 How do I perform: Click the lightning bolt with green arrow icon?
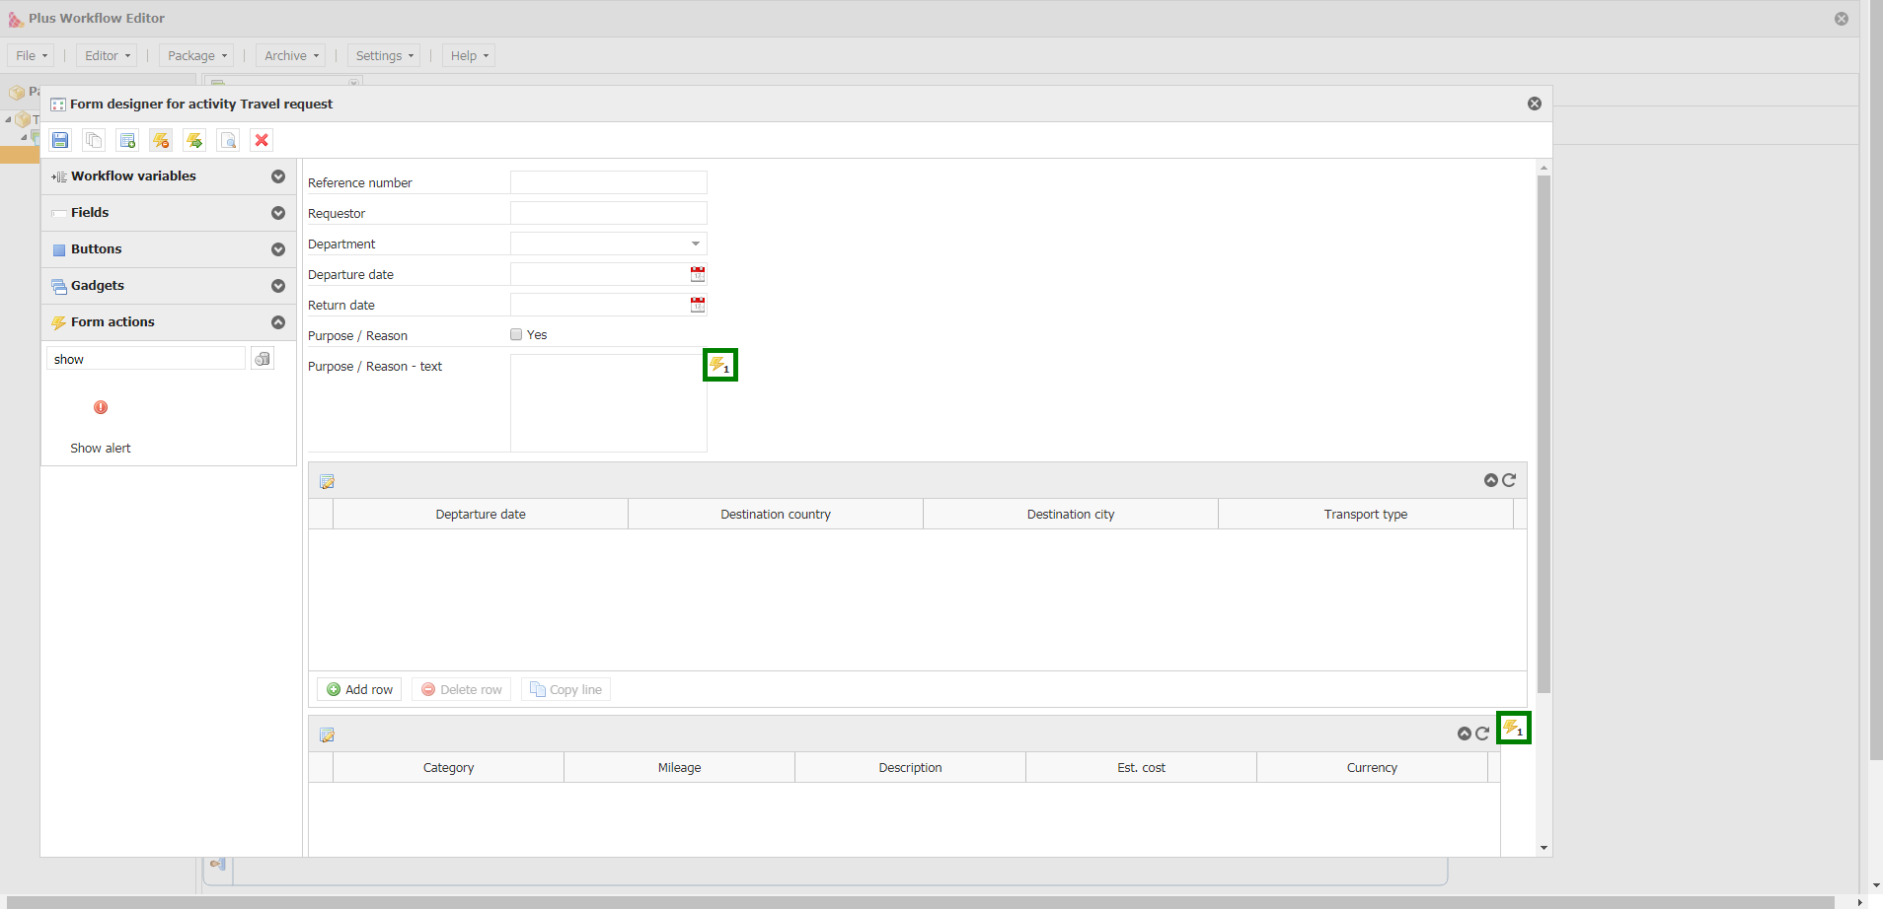194,140
